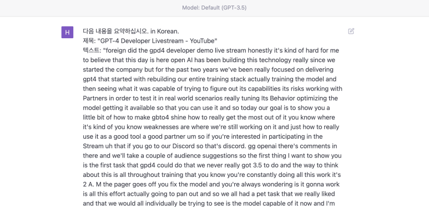This screenshot has width=429, height=208.
Task: Click the line starting "started the company but for"
Action: [x=208, y=69]
